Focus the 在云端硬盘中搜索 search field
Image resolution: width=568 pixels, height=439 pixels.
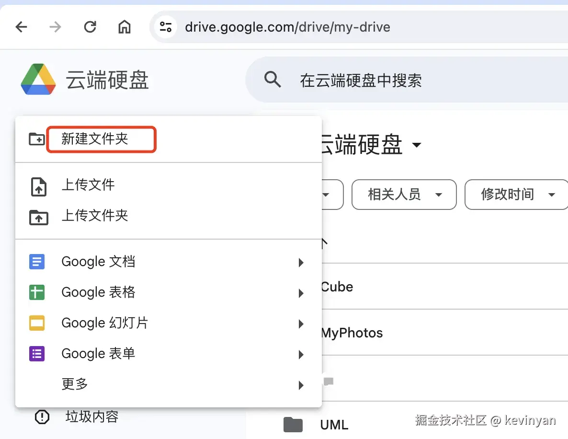click(x=407, y=80)
